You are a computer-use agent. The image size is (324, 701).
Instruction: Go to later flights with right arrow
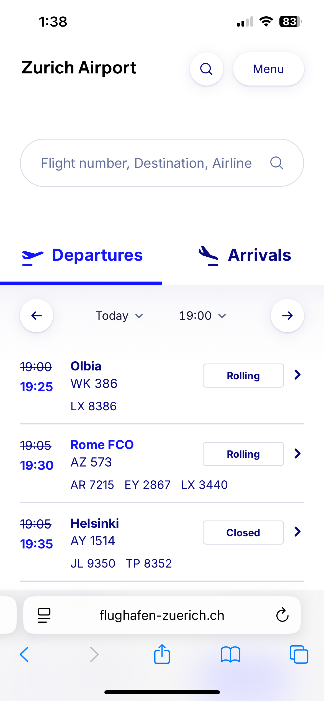tap(287, 316)
